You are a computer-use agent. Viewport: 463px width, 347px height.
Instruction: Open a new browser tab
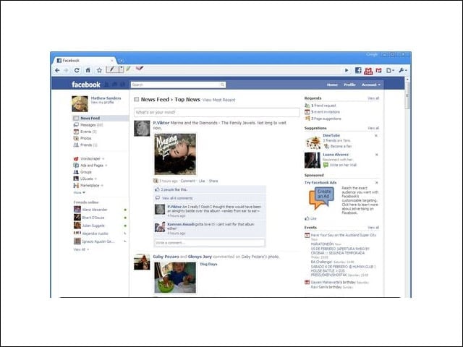pos(121,61)
